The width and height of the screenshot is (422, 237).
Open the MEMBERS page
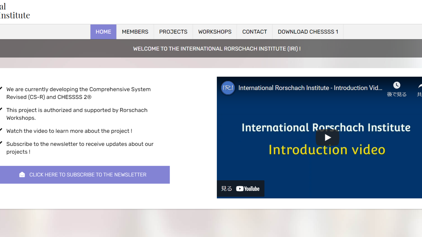(x=135, y=32)
